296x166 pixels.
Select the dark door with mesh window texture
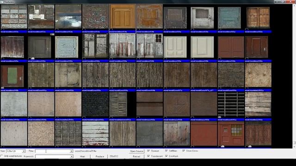click(x=175, y=18)
